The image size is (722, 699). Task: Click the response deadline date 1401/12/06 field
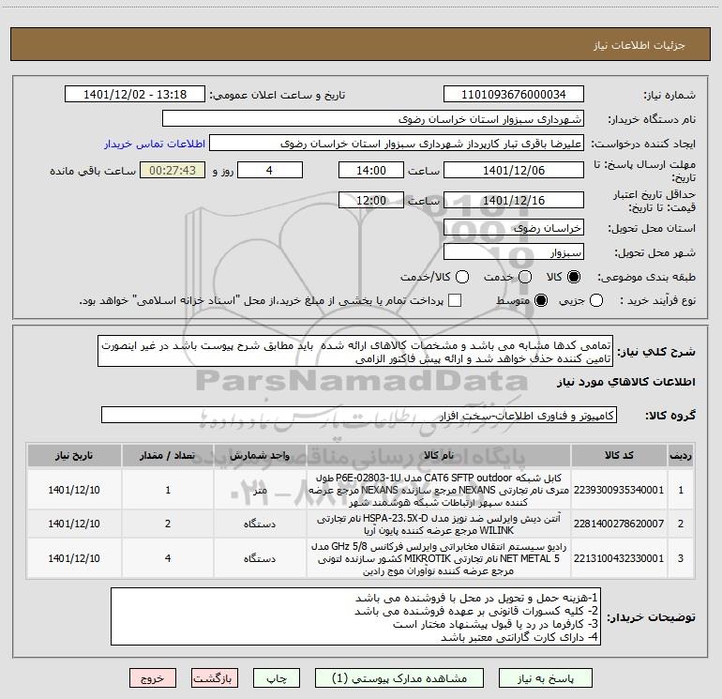(x=514, y=170)
